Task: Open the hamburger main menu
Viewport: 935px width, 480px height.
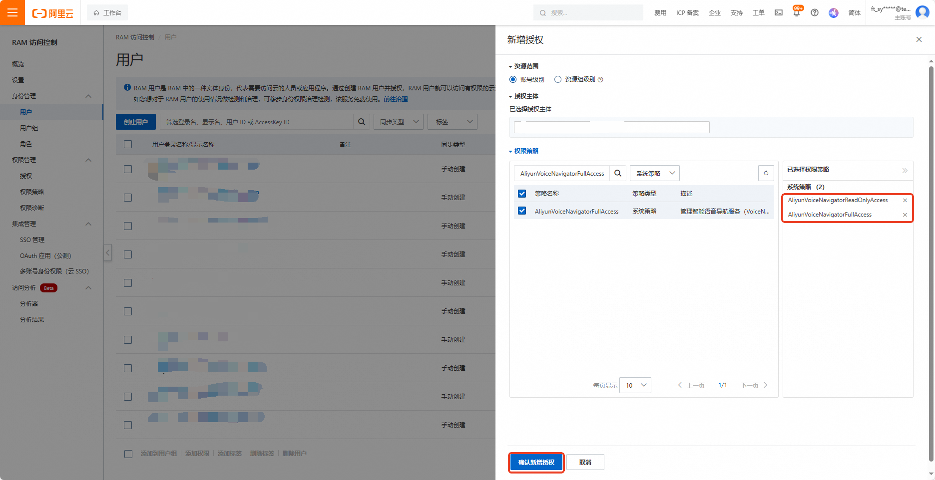Action: point(12,12)
